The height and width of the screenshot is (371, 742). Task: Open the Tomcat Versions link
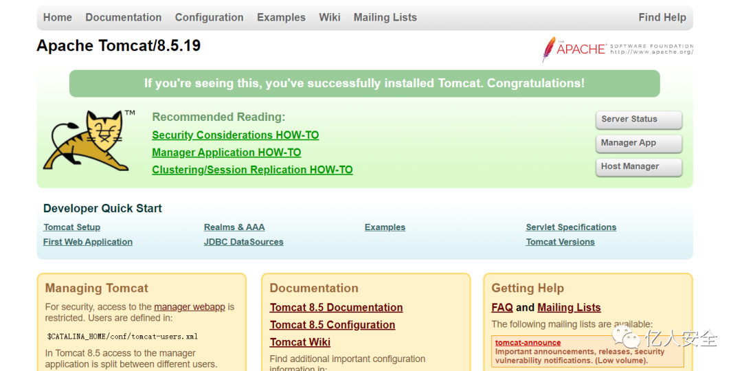561,242
